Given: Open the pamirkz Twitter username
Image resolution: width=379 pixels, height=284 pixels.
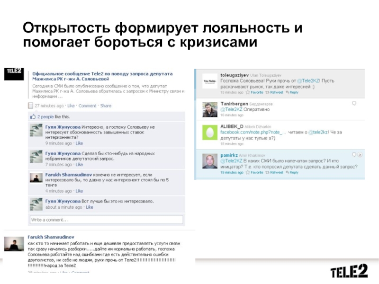Looking at the screenshot, I should click(x=229, y=155).
